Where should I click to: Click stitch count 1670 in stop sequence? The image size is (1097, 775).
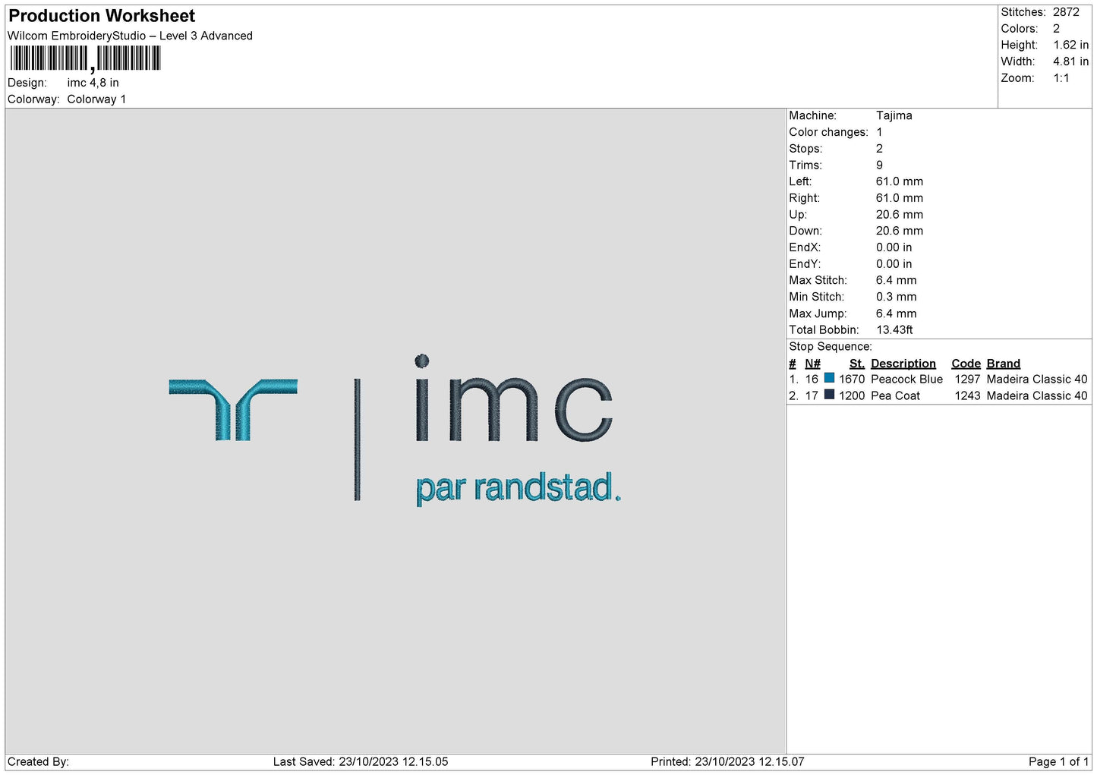pos(852,379)
